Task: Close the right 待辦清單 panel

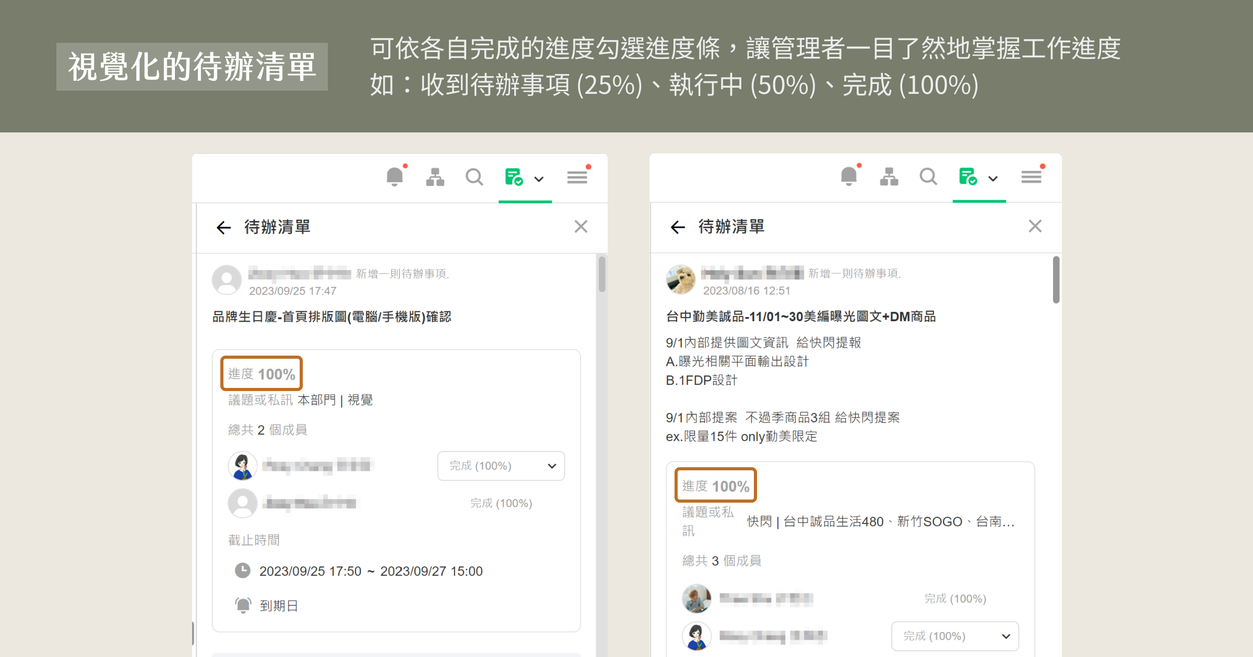Action: pos(1035,226)
